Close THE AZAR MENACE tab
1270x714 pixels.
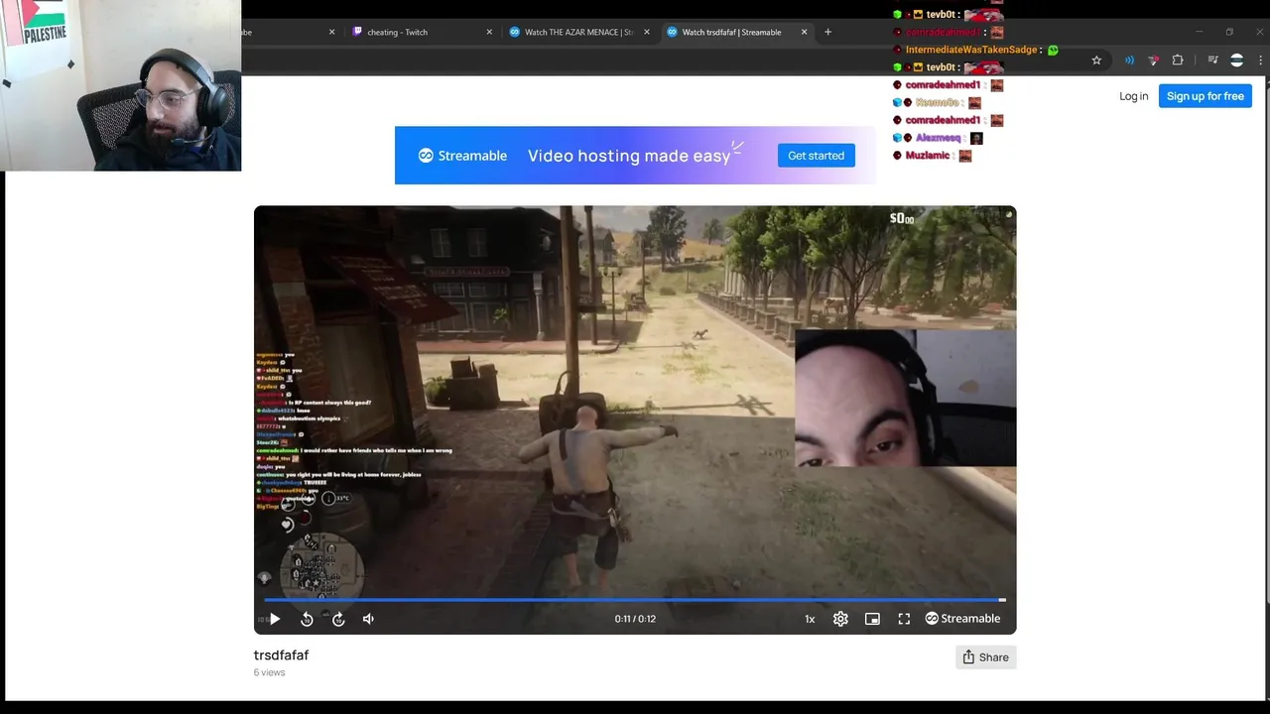point(647,32)
